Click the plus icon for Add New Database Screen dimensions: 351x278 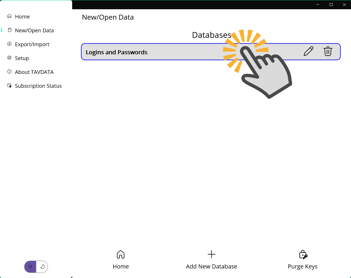[212, 254]
